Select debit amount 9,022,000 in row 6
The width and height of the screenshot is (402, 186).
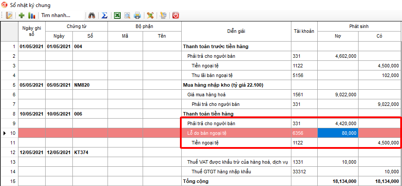pyautogui.click(x=338, y=95)
